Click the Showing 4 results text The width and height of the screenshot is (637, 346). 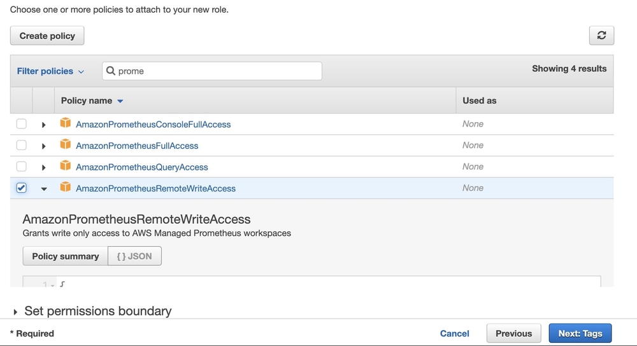(569, 69)
